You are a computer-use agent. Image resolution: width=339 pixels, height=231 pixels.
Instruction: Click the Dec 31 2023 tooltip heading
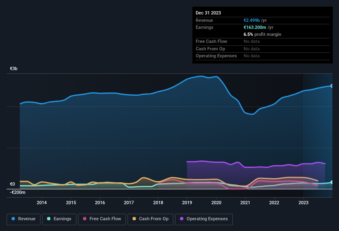(208, 13)
